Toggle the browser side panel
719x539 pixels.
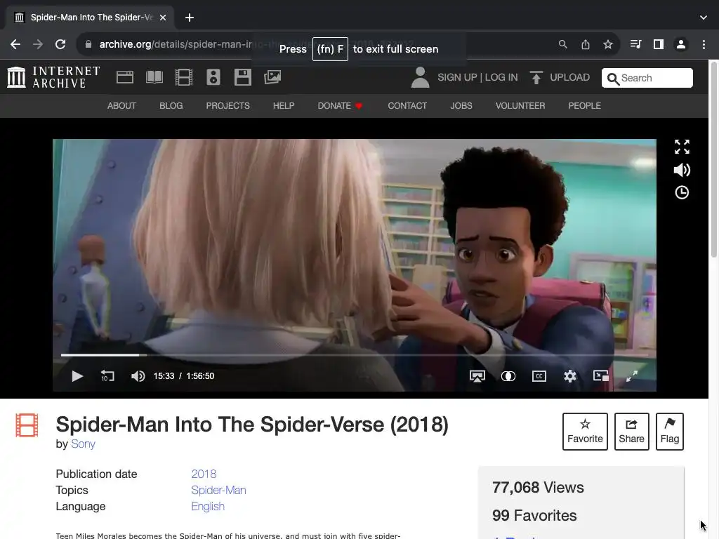point(659,44)
